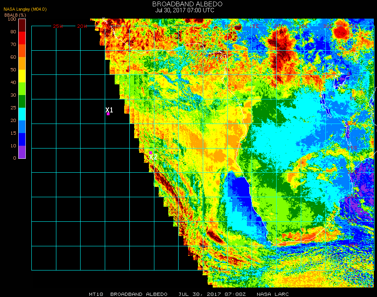Click the 'Jul 30, 2017 07:00 UTC' subtitle
This screenshot has height=297, width=377.
tap(185, 10)
